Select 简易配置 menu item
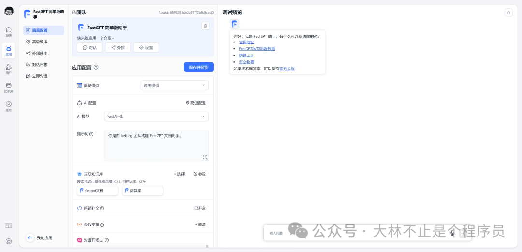Viewport: 522px width, 252px height. pyautogui.click(x=43, y=30)
